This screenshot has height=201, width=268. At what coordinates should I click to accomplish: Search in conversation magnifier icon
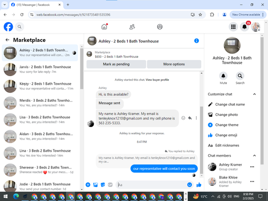(240, 76)
